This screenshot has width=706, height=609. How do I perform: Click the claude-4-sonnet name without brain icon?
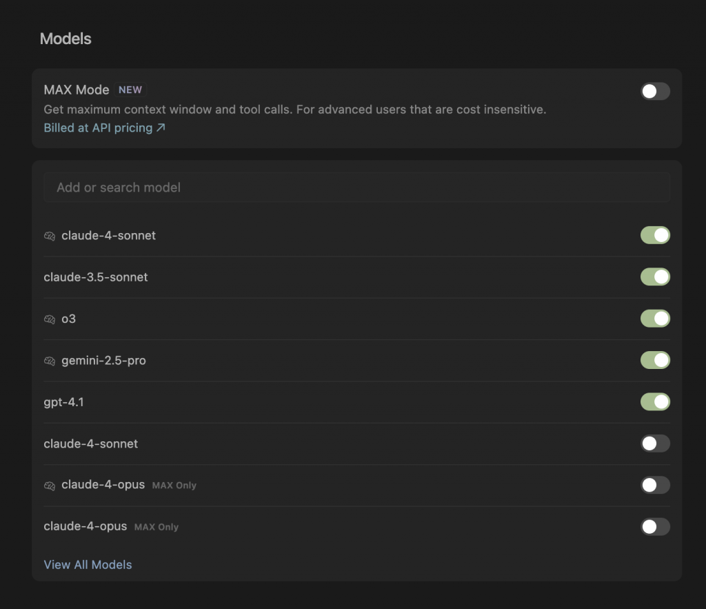click(90, 443)
